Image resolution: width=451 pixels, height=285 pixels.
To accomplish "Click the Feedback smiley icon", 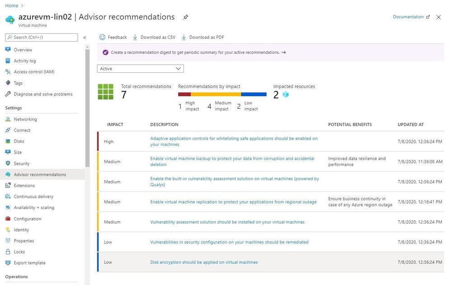I will point(103,37).
